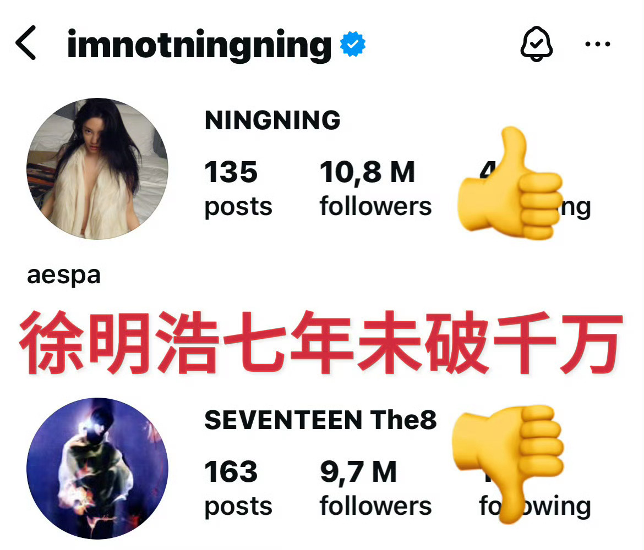Image resolution: width=644 pixels, height=550 pixels.
Task: Click the thumbs up emoji
Action: coord(510,184)
